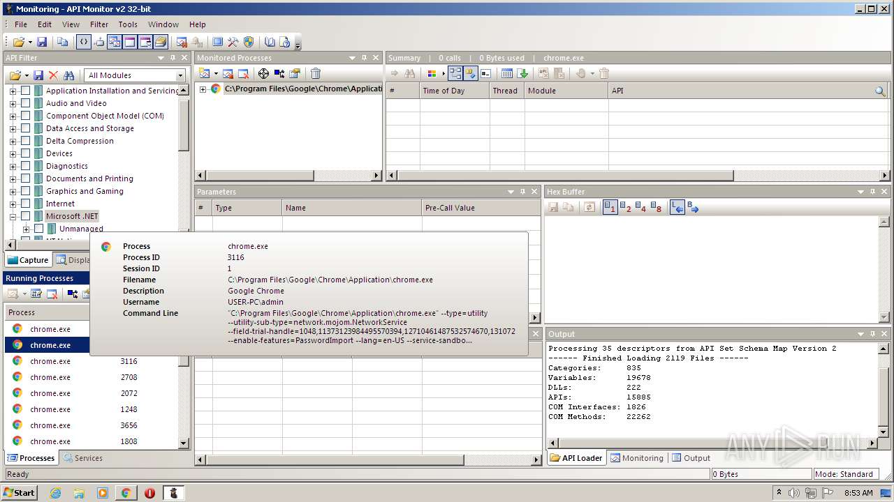Select the chrome.exe row with PID 2708
Image resolution: width=894 pixels, height=502 pixels.
point(91,377)
